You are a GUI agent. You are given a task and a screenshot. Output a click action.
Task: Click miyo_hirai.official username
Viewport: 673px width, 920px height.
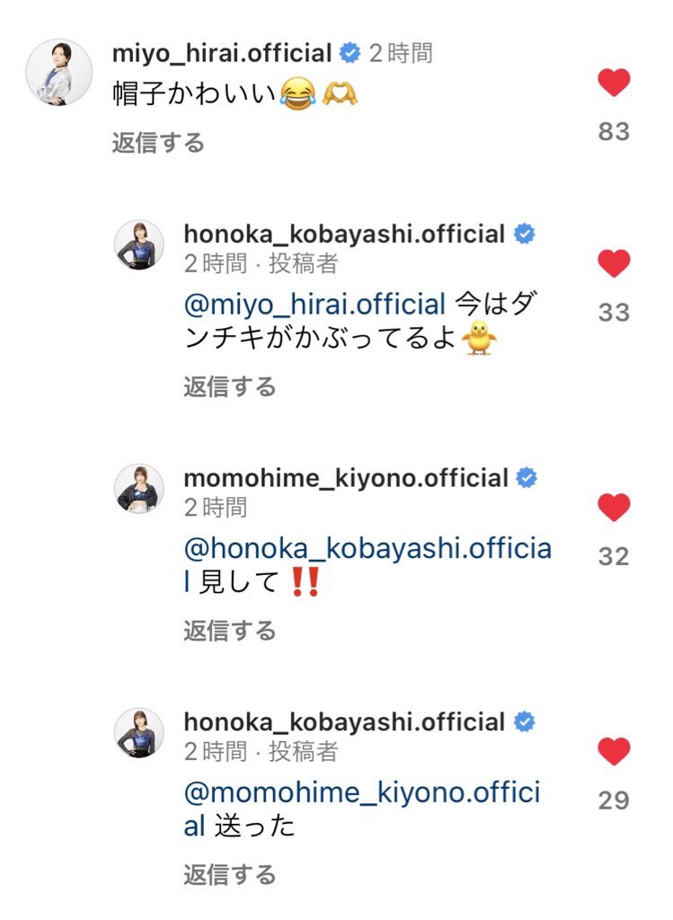(x=222, y=53)
